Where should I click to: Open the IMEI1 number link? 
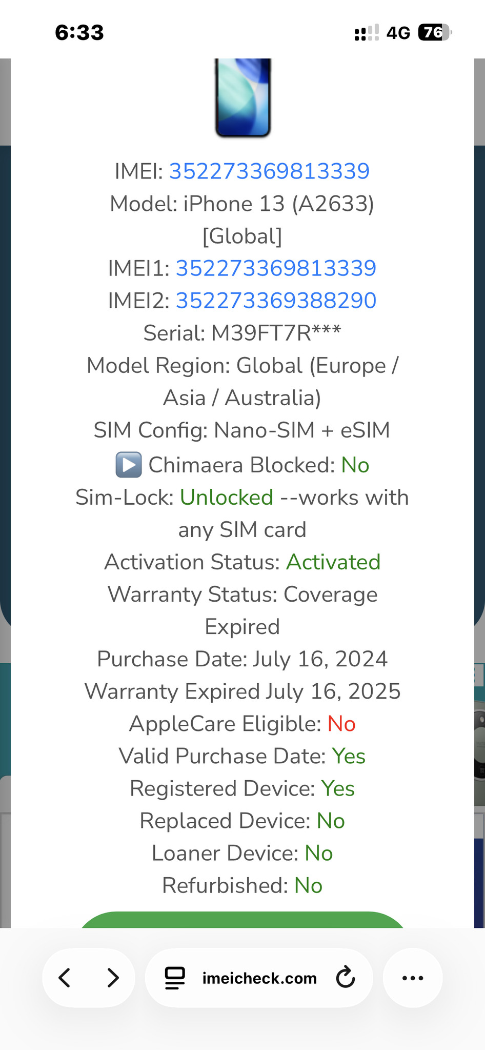tap(276, 268)
